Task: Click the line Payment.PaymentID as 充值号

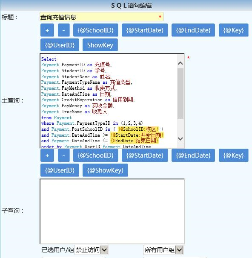Action: tap(76, 64)
